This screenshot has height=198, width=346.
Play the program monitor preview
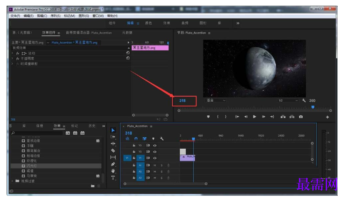coord(254,117)
